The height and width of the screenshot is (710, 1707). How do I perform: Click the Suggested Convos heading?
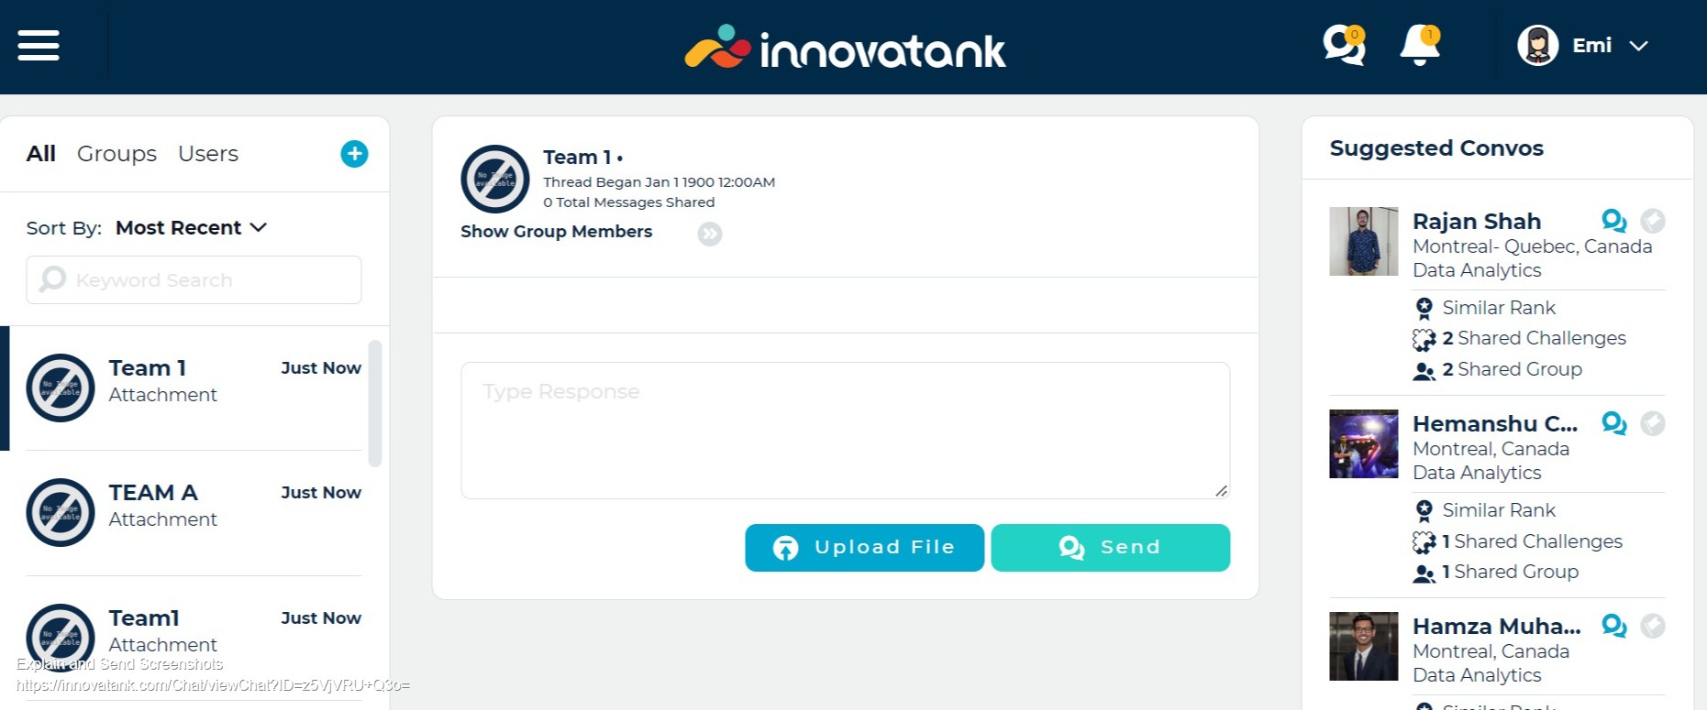coord(1436,148)
